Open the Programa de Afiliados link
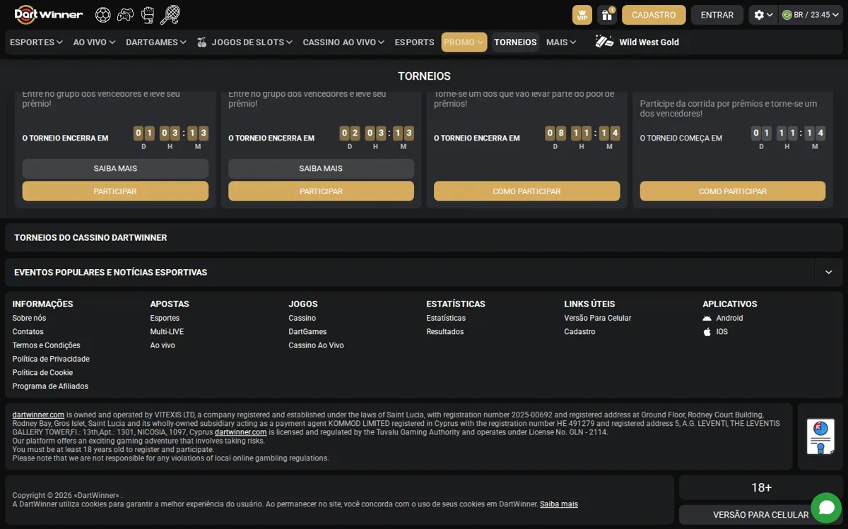The image size is (848, 529). pyautogui.click(x=50, y=386)
